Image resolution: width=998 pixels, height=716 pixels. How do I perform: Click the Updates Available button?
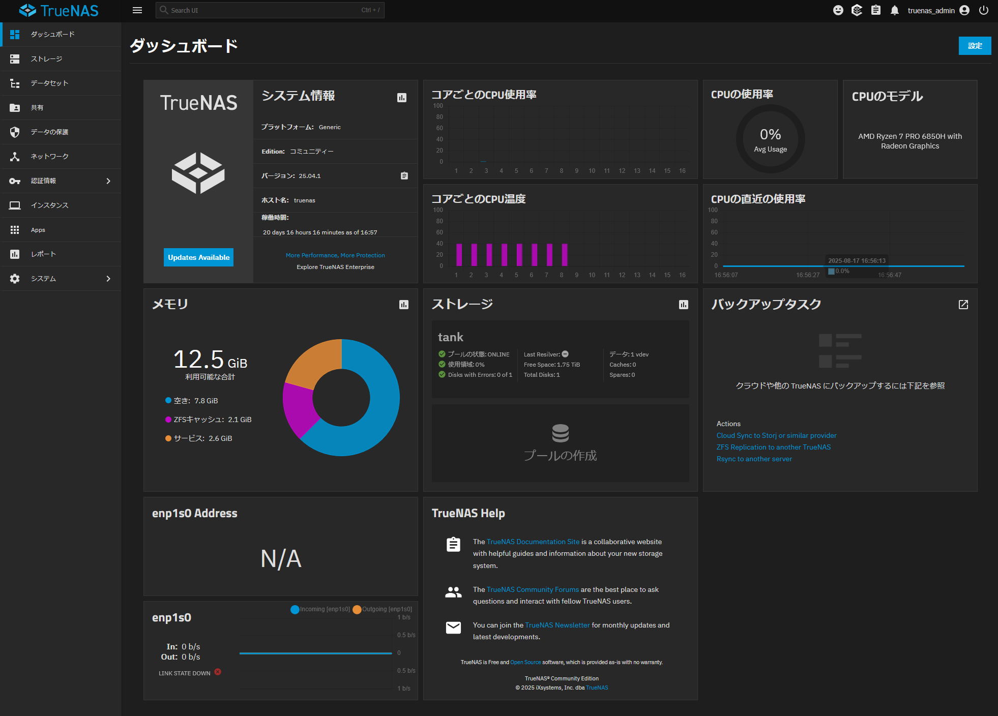198,257
